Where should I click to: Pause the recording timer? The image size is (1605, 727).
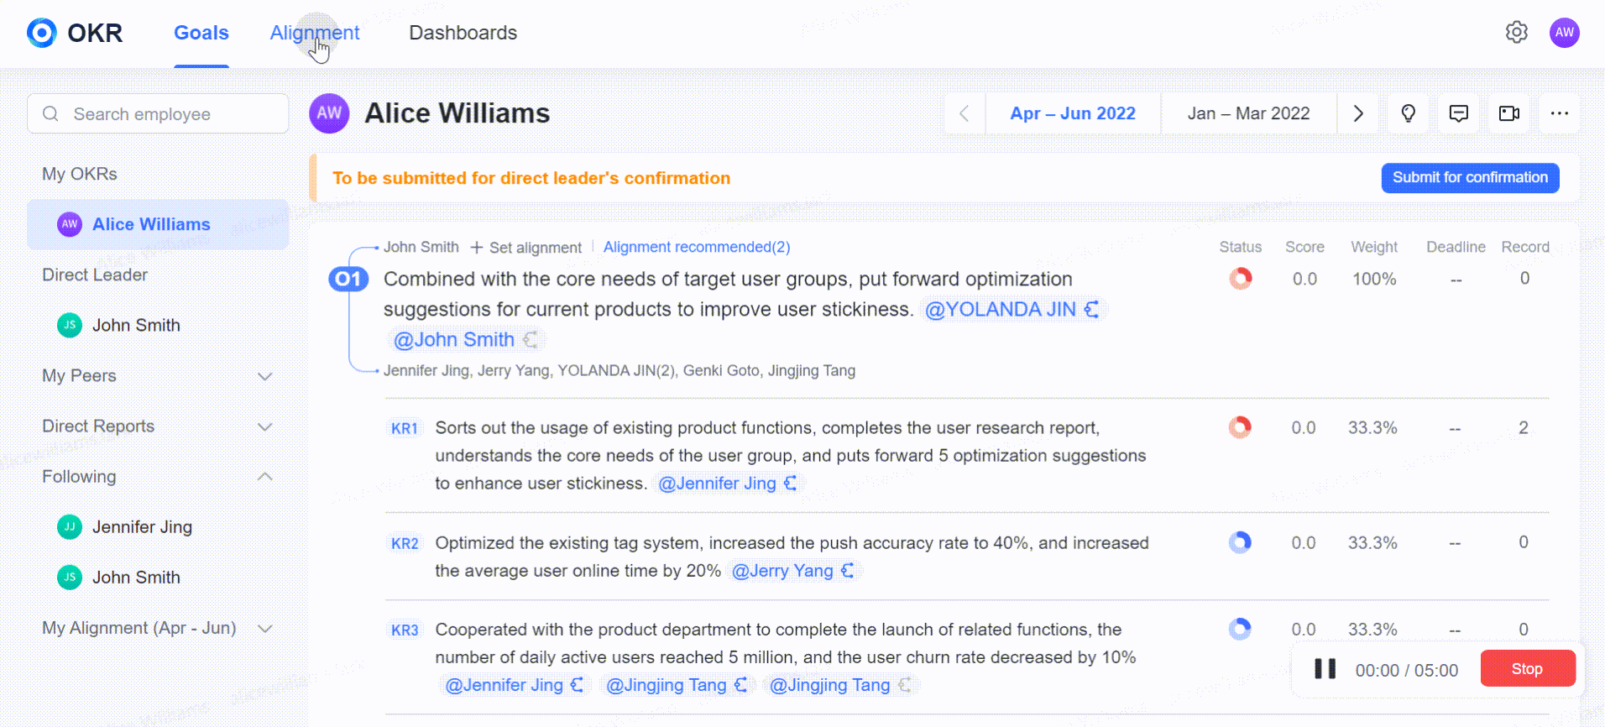tap(1325, 669)
